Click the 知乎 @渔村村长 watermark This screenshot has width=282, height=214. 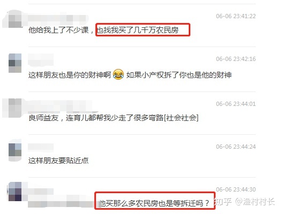(244, 202)
